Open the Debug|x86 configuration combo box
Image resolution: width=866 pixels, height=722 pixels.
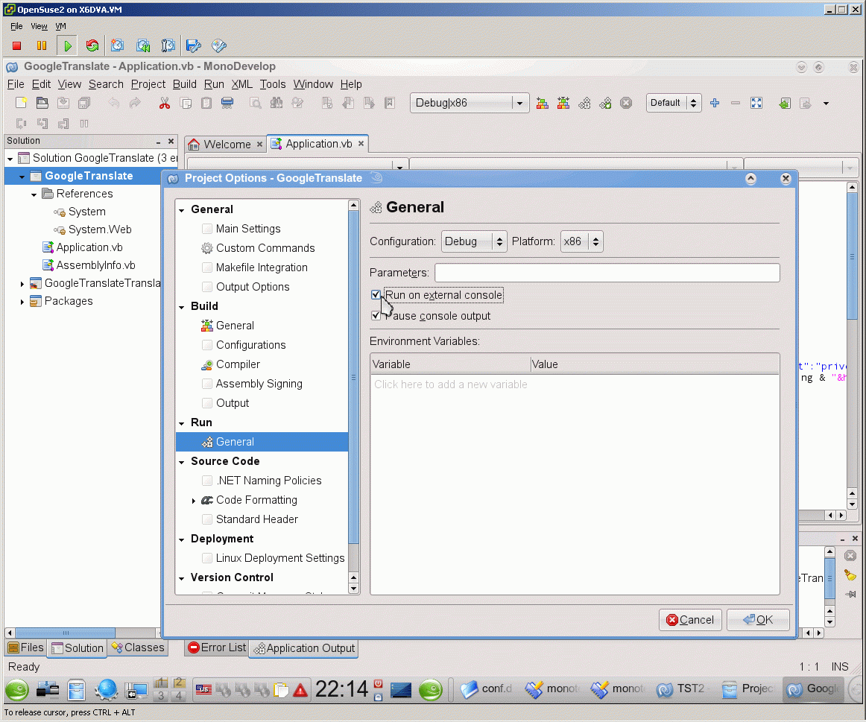(x=469, y=103)
